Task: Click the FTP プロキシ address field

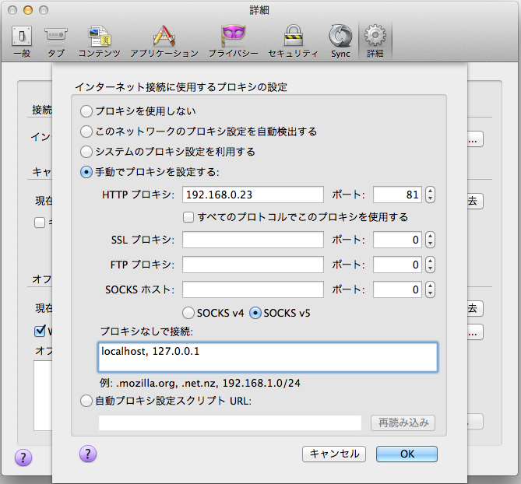Action: click(x=253, y=265)
